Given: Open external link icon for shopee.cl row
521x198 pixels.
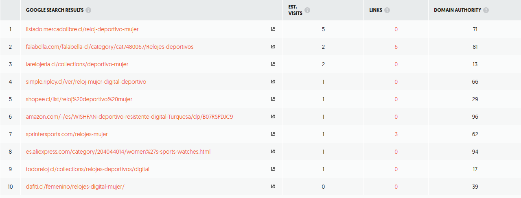Looking at the screenshot, I should click(273, 99).
